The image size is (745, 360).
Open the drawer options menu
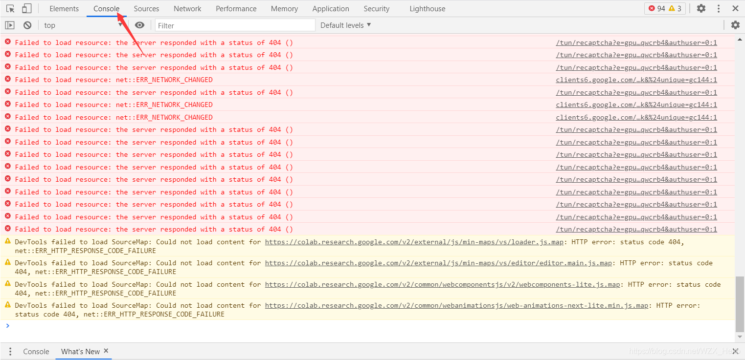[10, 351]
